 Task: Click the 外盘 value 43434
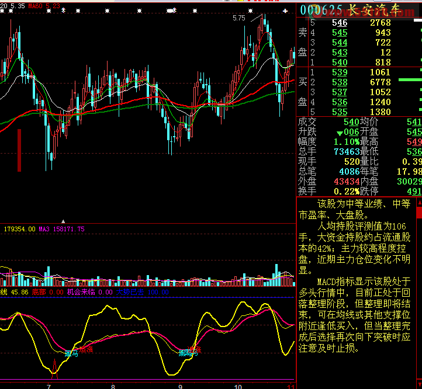click(347, 182)
